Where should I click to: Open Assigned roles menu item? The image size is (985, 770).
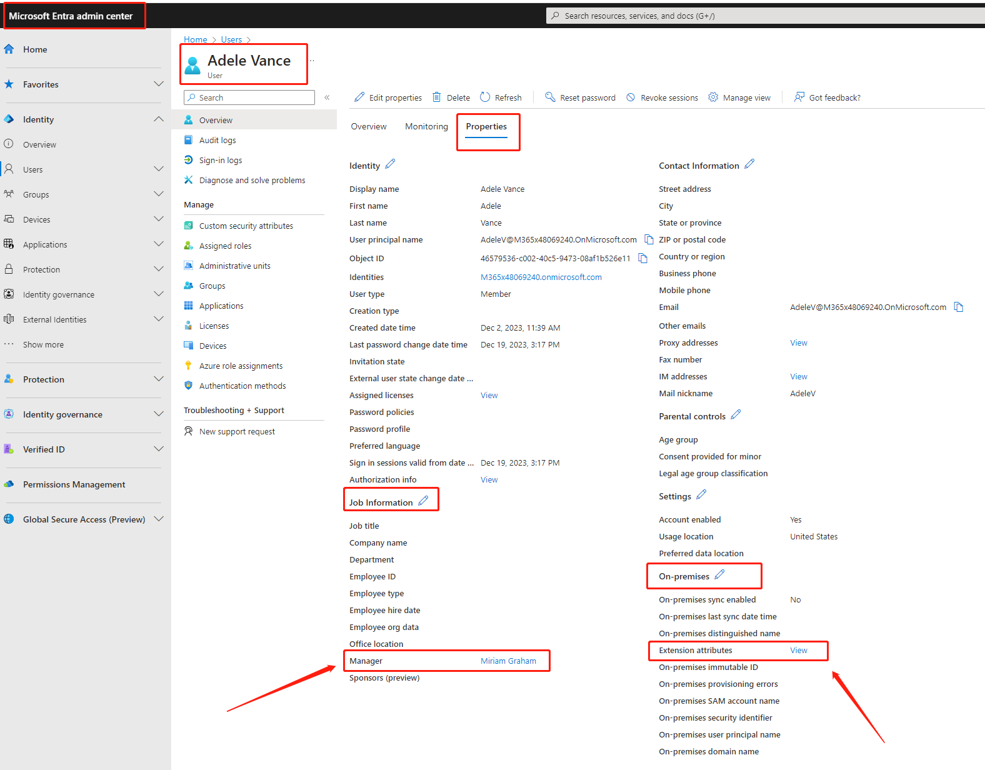coord(225,246)
